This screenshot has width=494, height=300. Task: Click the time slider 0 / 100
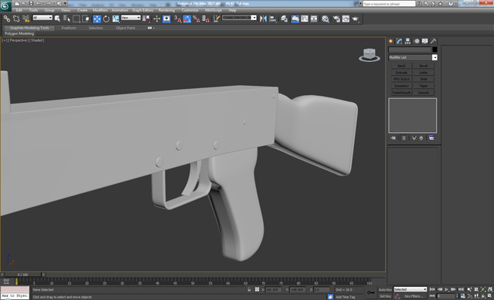22,274
